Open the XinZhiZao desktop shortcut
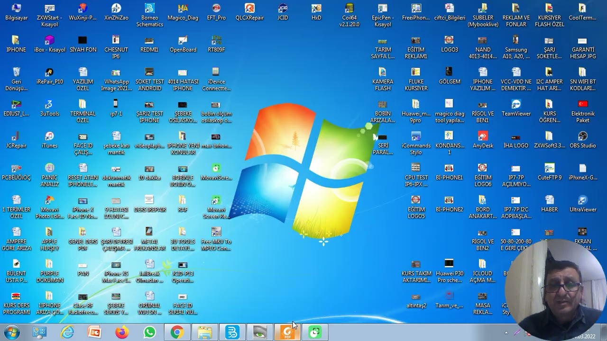 [x=116, y=12]
